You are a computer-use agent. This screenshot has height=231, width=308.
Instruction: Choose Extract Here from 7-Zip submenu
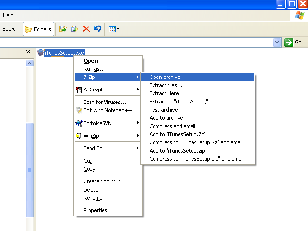point(164,93)
